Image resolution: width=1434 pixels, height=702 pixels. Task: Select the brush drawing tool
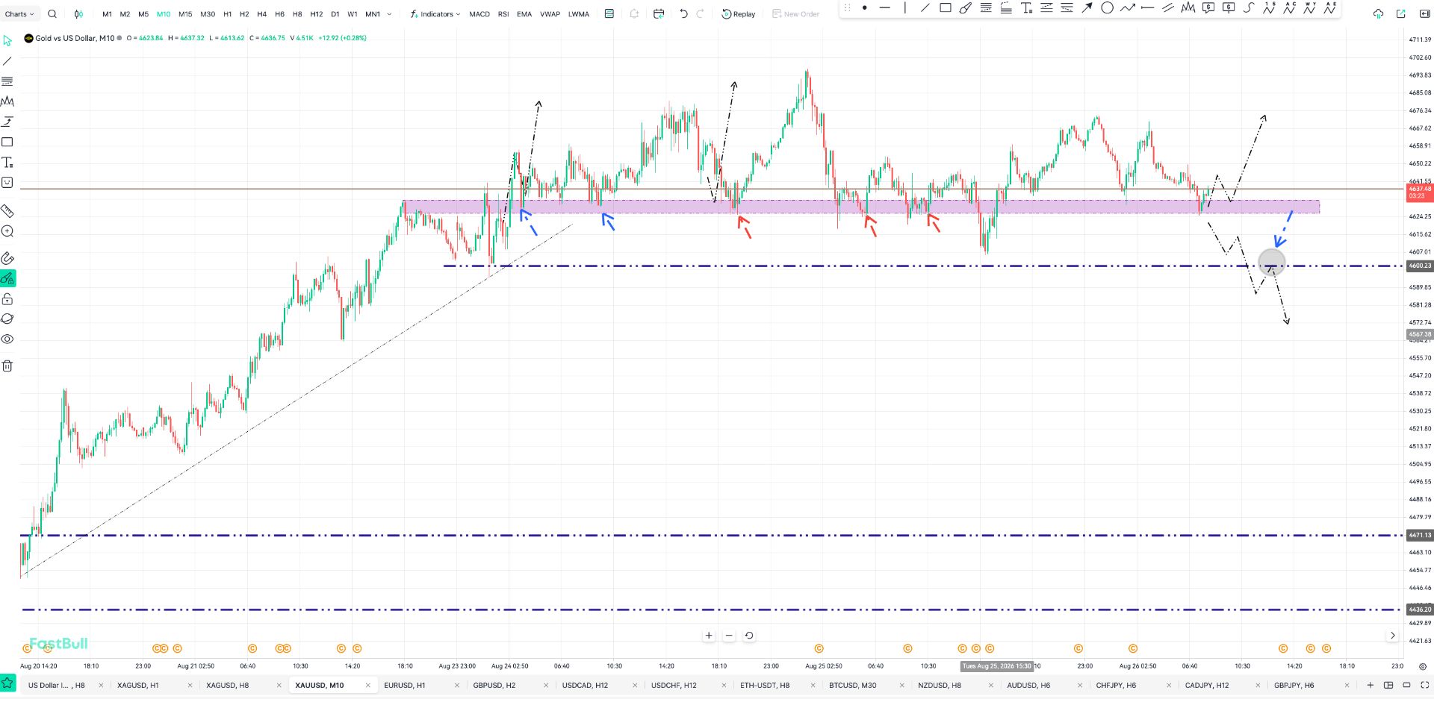click(966, 8)
